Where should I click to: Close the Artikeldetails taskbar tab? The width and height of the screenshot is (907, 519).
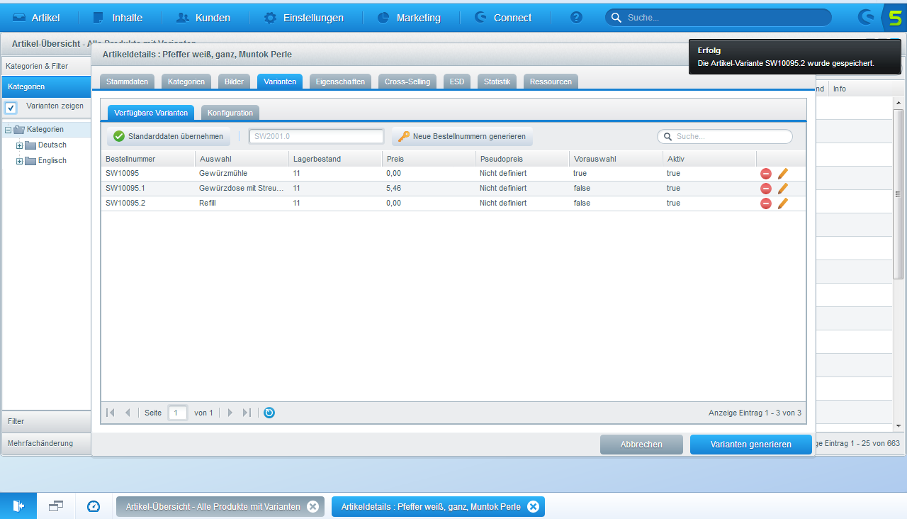click(x=534, y=506)
